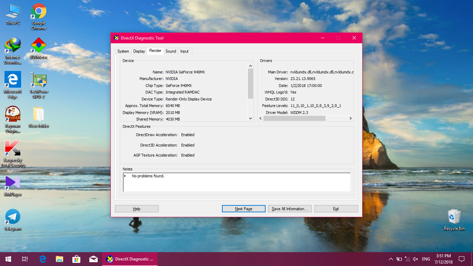473x266 pixels.
Task: Click the DirectX Diagnostic taskbar button
Action: tap(130, 259)
